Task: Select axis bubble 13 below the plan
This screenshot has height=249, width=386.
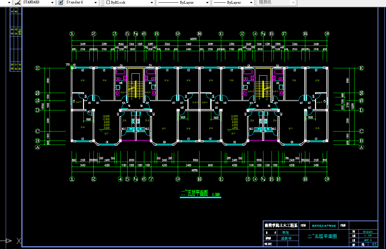Action: coord(248,179)
